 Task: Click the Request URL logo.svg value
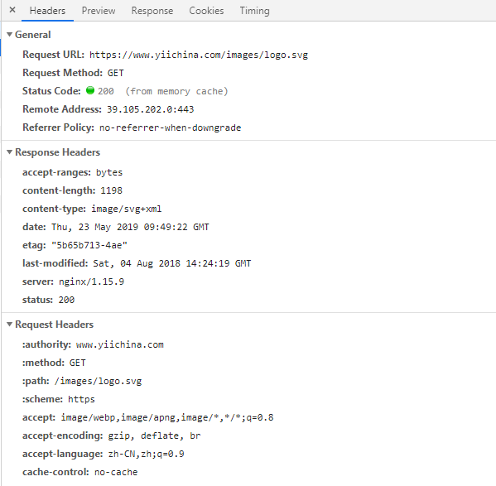coord(199,55)
